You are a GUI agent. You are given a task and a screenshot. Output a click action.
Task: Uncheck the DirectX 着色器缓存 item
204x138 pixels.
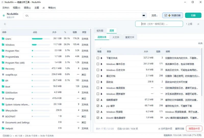click(98, 118)
